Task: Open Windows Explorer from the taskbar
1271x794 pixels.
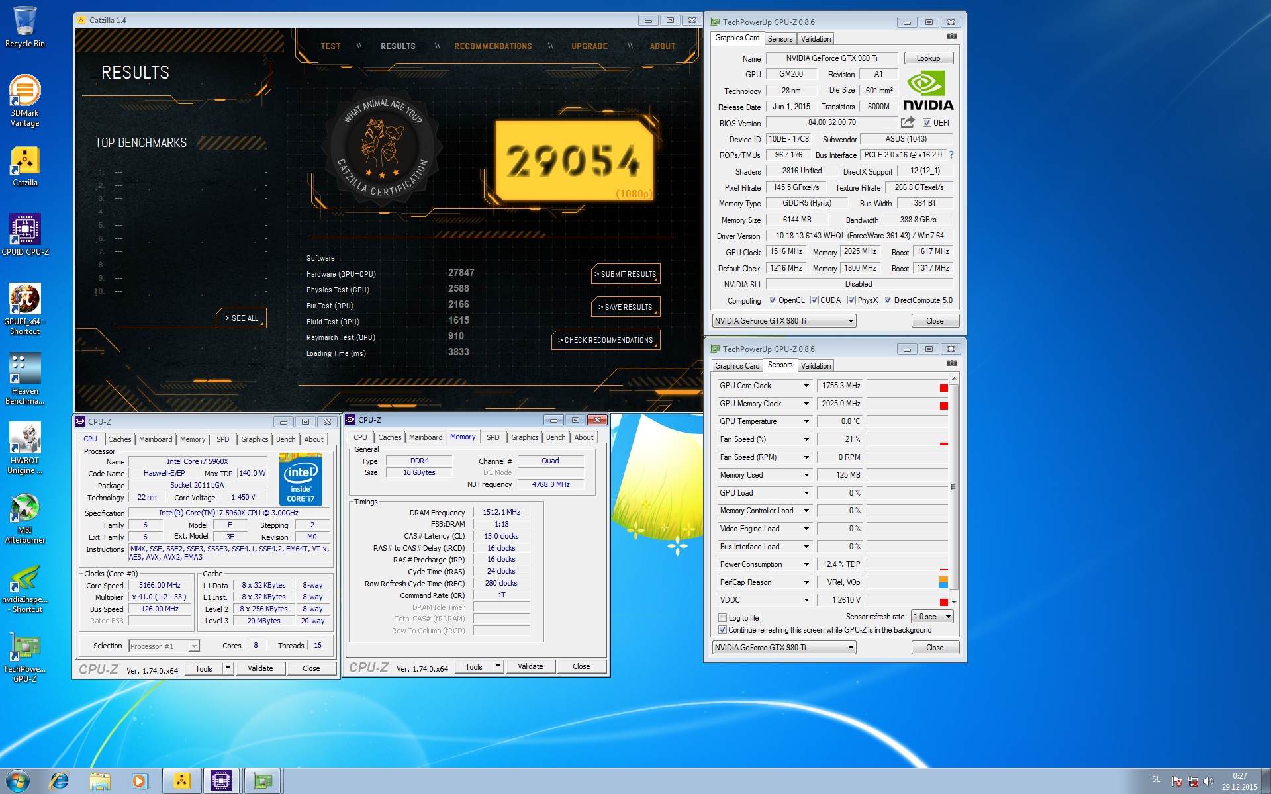Action: coord(100,781)
